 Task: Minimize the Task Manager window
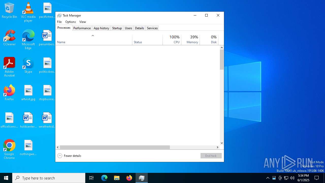(195, 15)
